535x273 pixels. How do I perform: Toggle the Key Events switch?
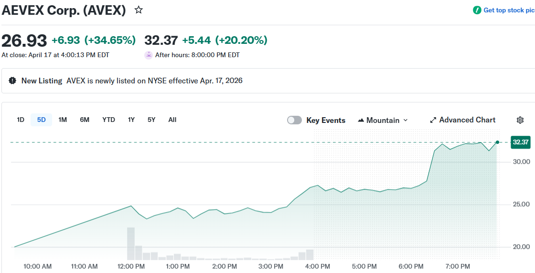coord(294,120)
